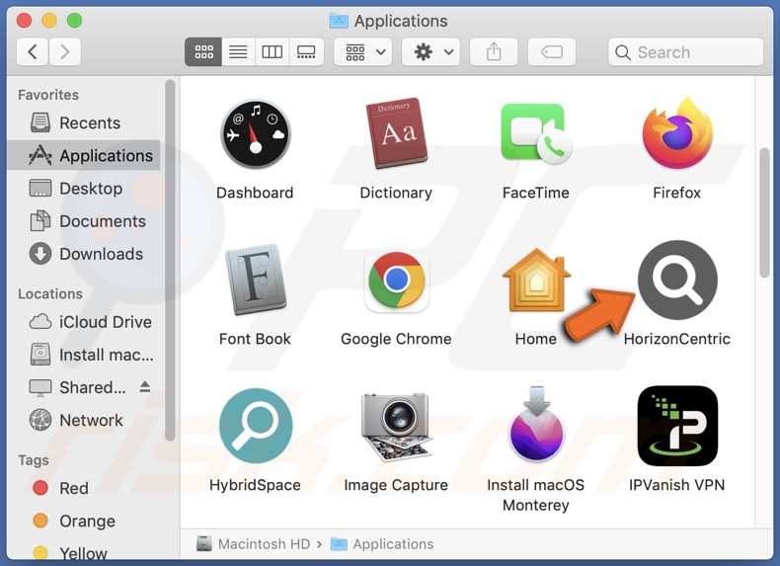
Task: Select the Install macOS Monterey icon
Action: point(536,424)
